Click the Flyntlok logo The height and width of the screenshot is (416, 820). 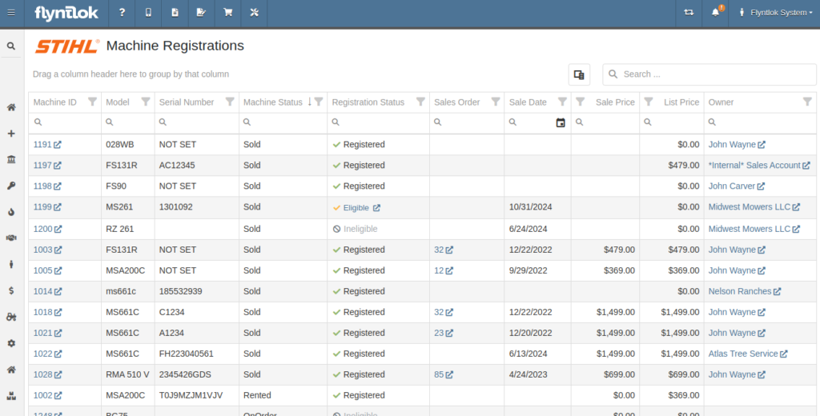click(x=66, y=13)
